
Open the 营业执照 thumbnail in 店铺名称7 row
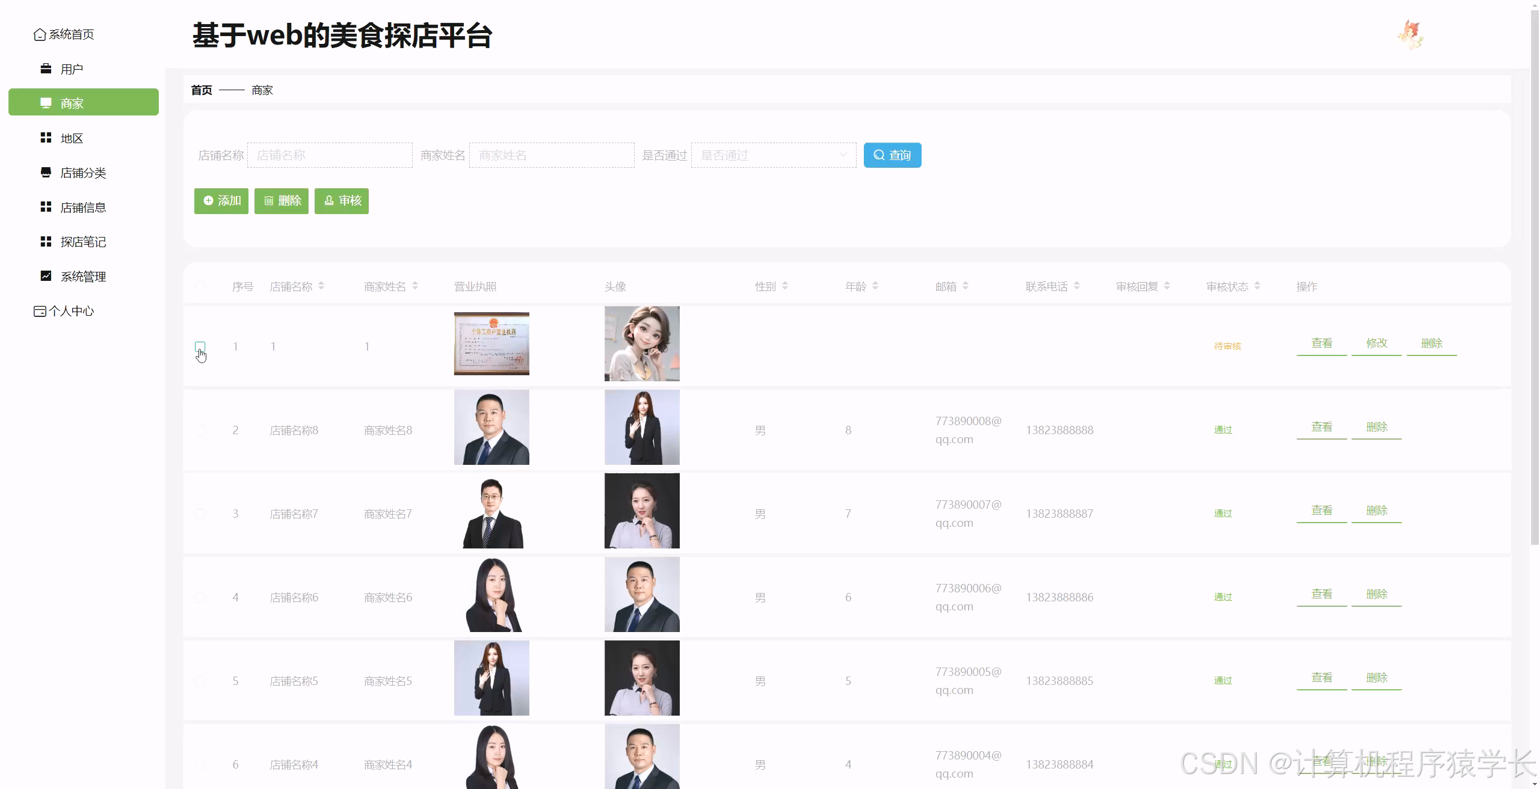point(491,511)
